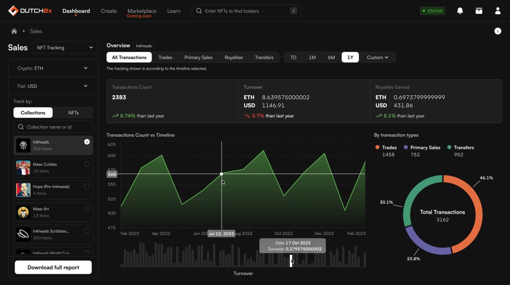Click Download full report button

53,267
